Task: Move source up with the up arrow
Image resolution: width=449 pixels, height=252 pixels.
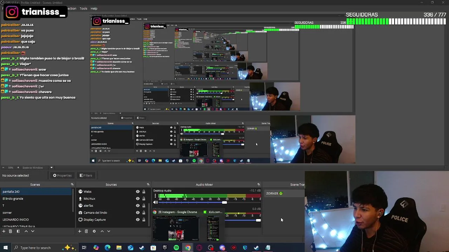Action: click(102, 231)
